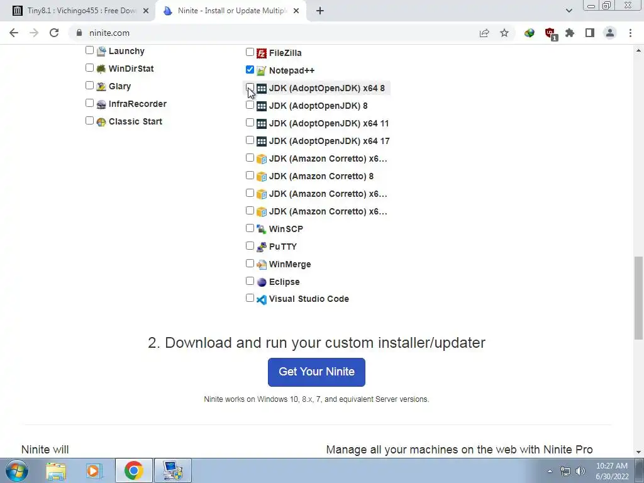Viewport: 644px width, 483px height.
Task: Check the WinDirStat checkbox
Action: pyautogui.click(x=89, y=68)
